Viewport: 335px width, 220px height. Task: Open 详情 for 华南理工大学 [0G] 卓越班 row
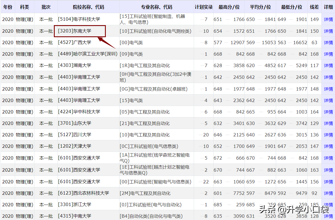[x=328, y=89]
